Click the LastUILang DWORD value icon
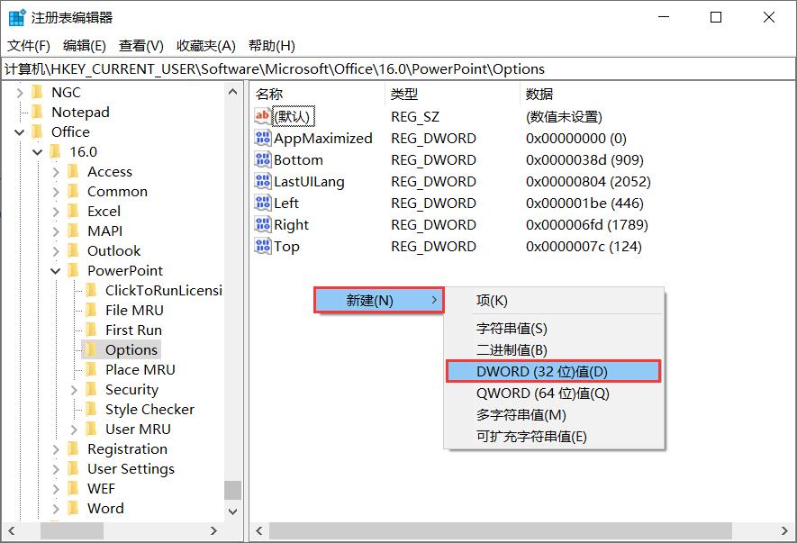 pos(263,182)
